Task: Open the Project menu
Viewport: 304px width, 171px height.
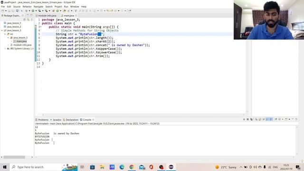Action: point(58,7)
